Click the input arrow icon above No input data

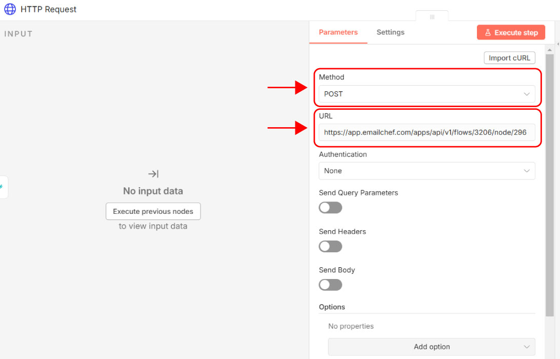pos(153,174)
